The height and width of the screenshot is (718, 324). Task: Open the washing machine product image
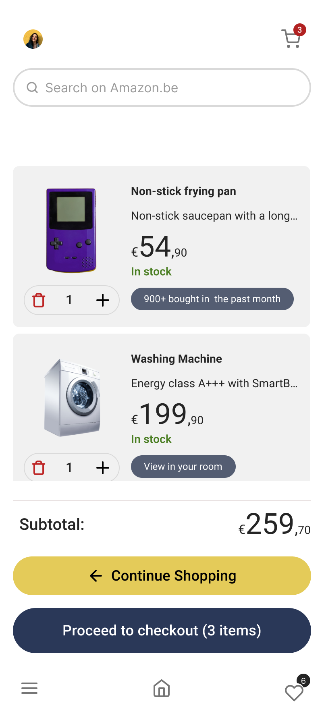pyautogui.click(x=73, y=398)
